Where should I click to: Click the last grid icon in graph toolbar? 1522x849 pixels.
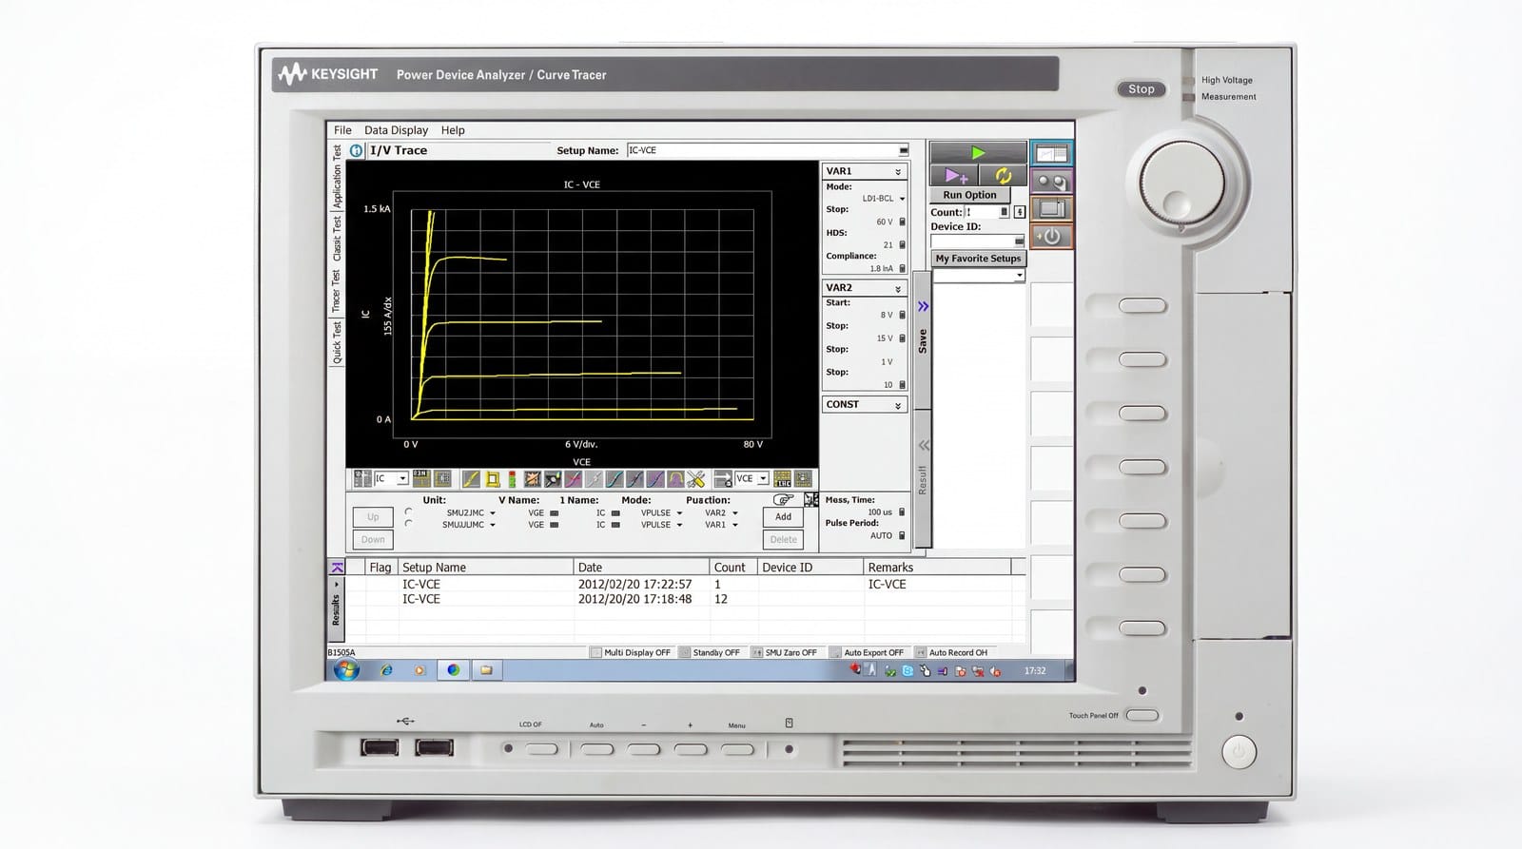point(803,479)
